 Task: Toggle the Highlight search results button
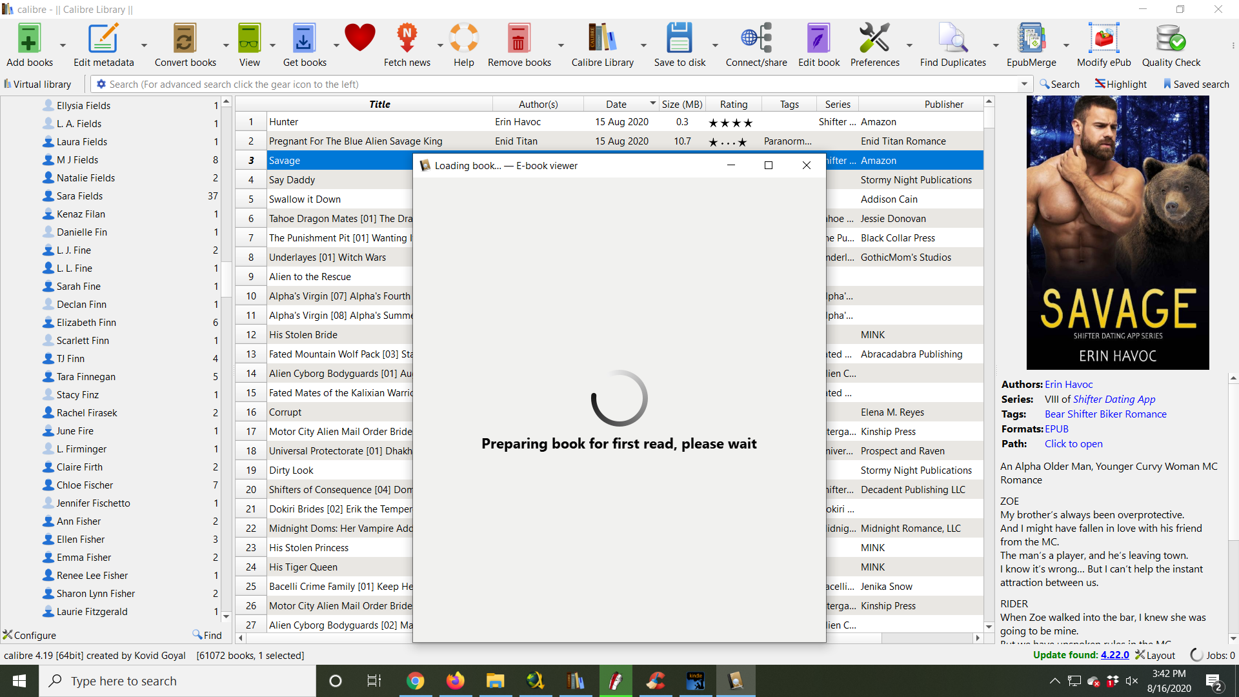[1121, 85]
